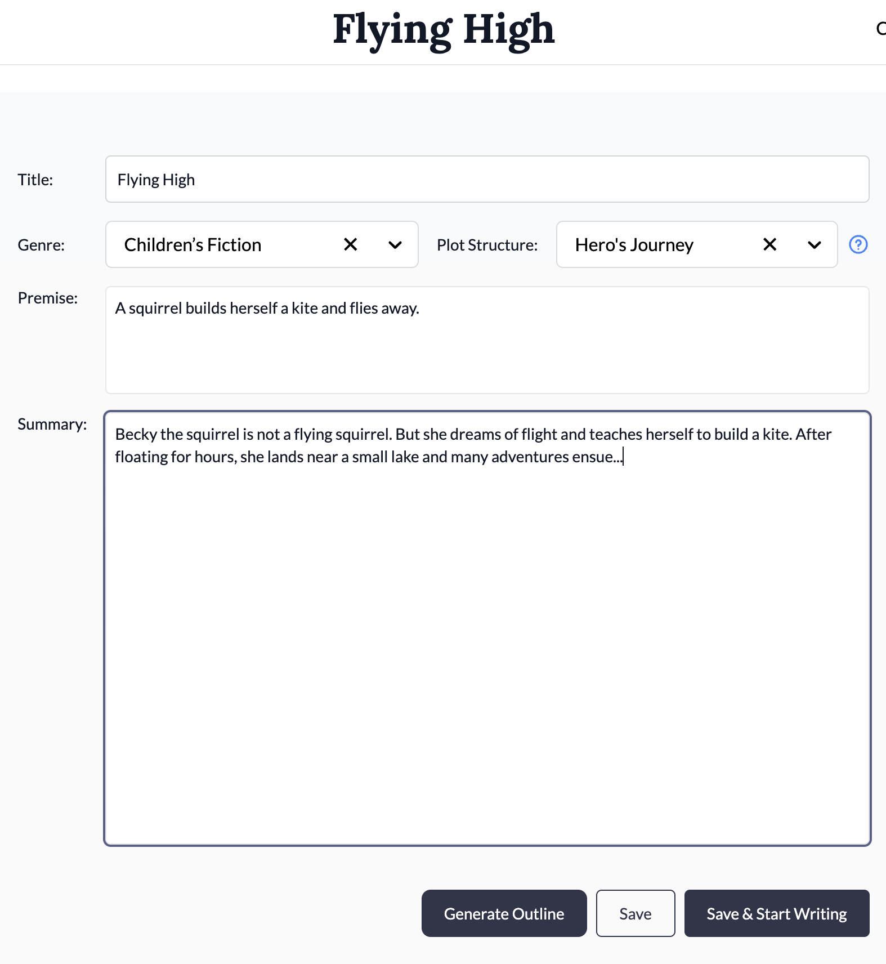Click inside the Summary text area

coord(487,628)
